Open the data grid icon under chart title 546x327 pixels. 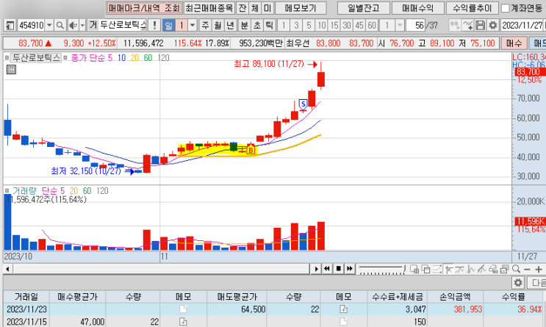click(11, 69)
